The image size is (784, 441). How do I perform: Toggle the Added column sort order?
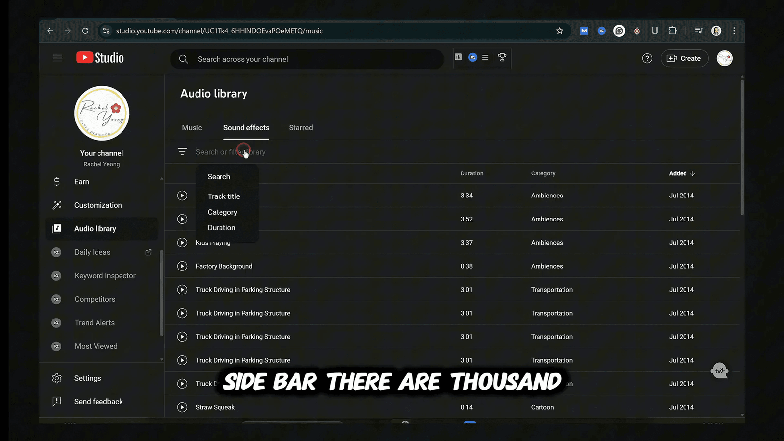(682, 173)
